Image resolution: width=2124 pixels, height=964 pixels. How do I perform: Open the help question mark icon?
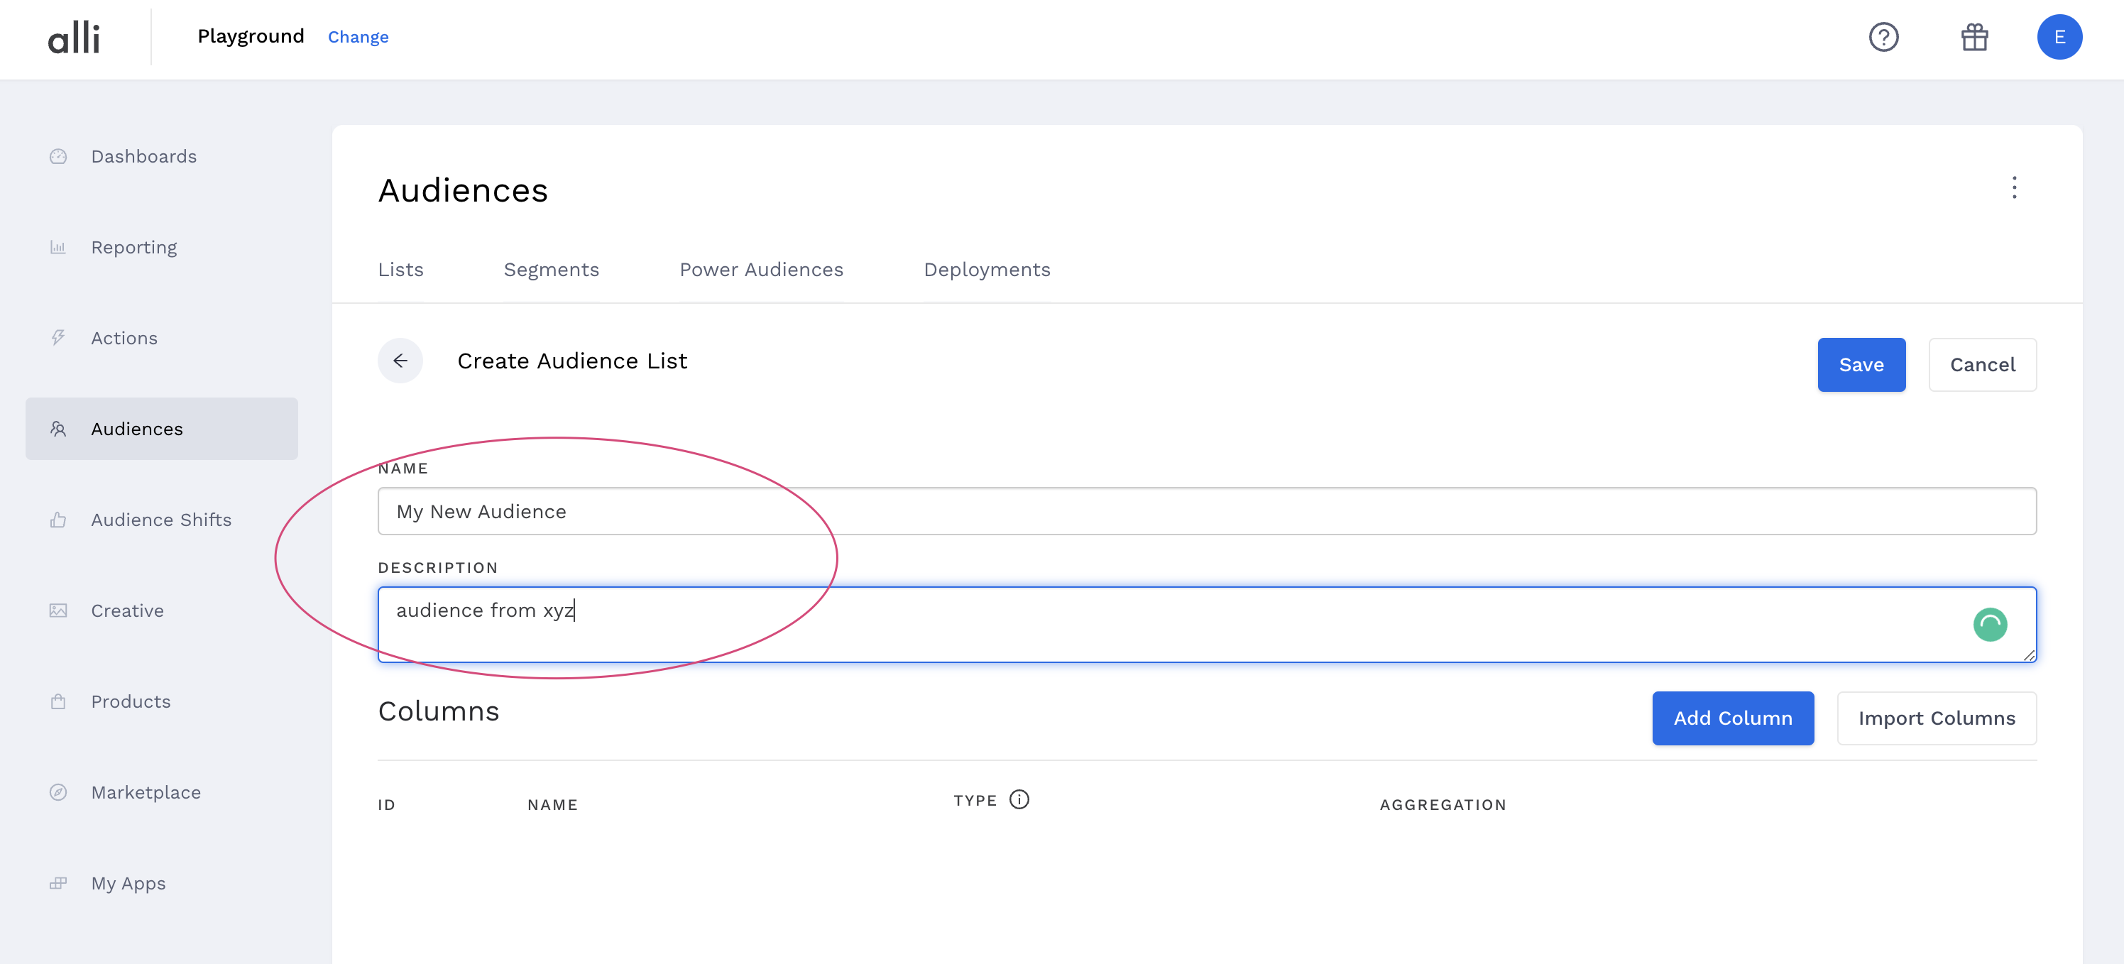pyautogui.click(x=1883, y=37)
